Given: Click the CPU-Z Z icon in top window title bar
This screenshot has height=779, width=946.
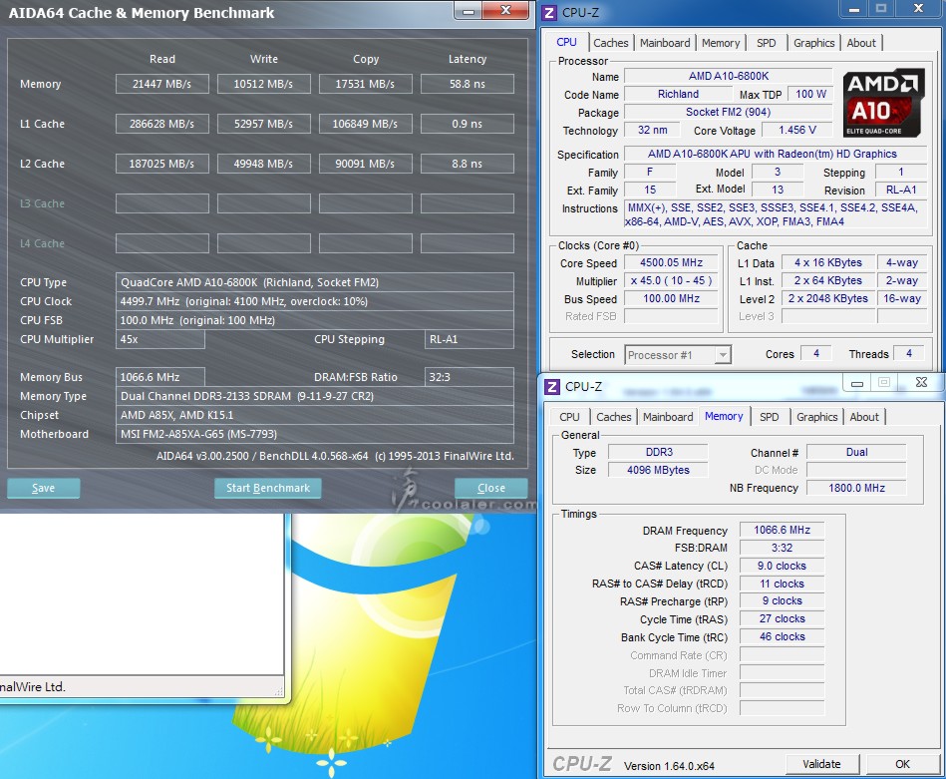Looking at the screenshot, I should [x=549, y=13].
